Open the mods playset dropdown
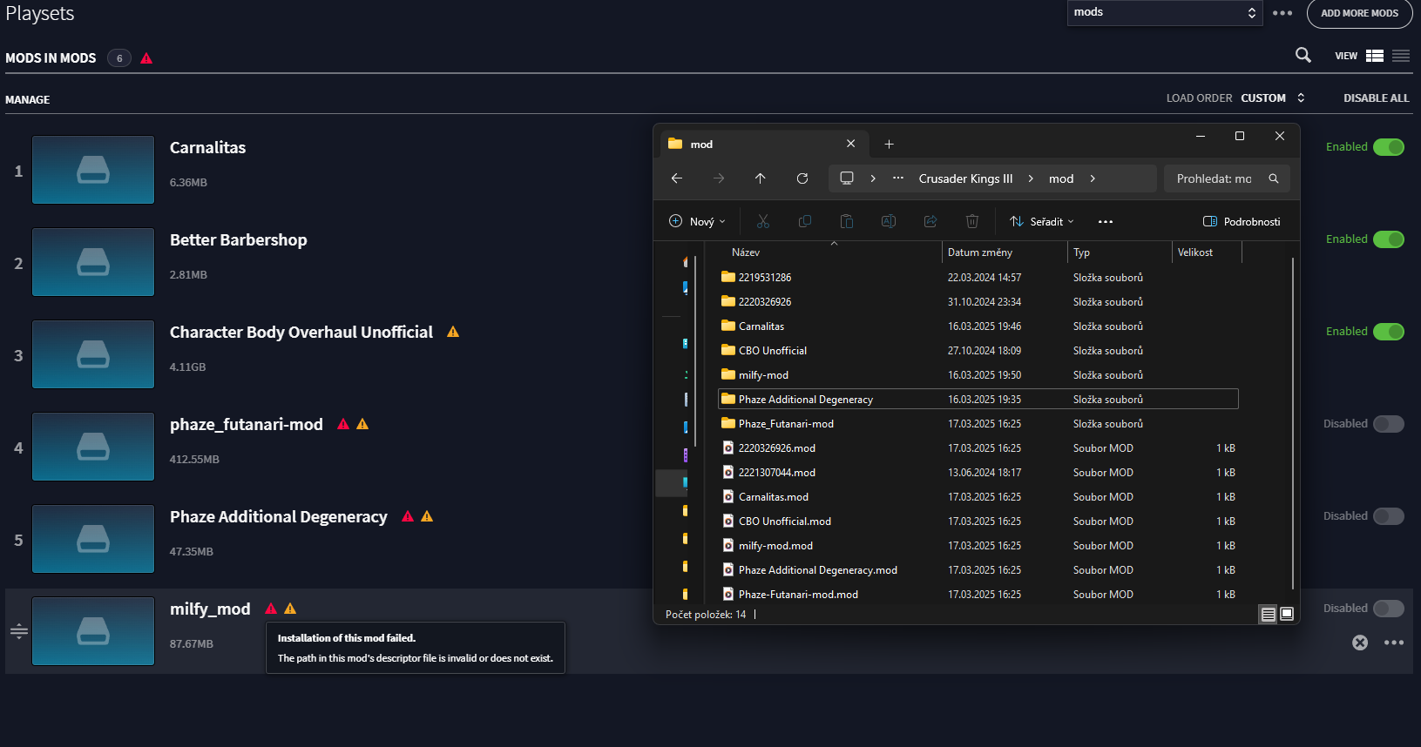 point(1165,12)
